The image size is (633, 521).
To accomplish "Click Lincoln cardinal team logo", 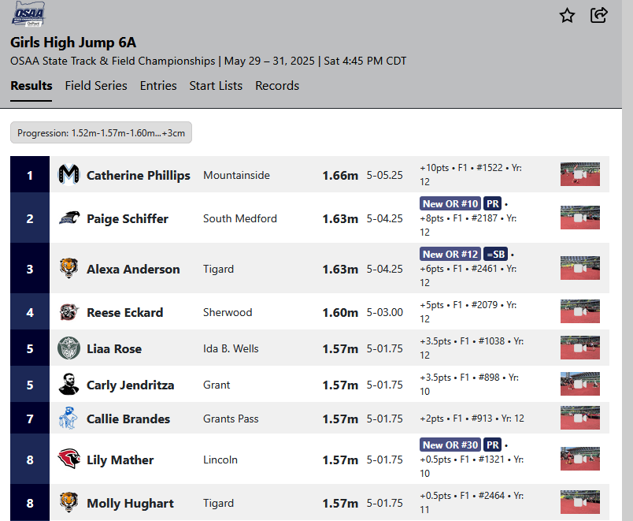I will tap(69, 460).
